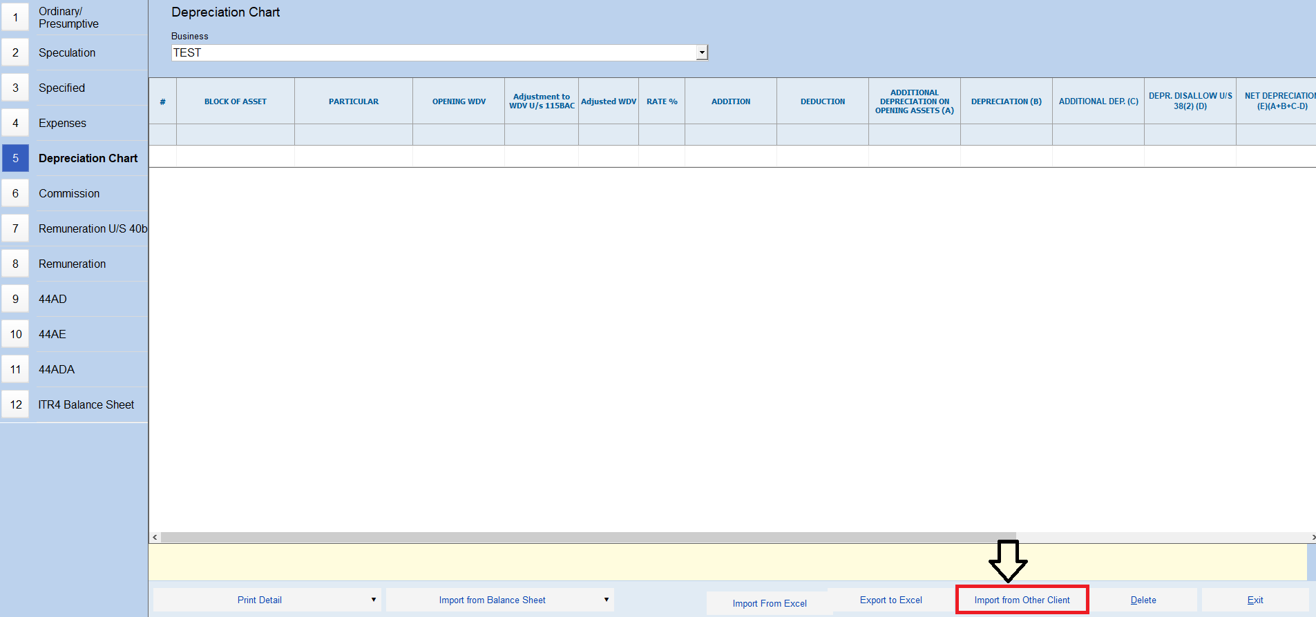Click the BLOCK OF ASSET column header
1316x617 pixels.
point(236,101)
